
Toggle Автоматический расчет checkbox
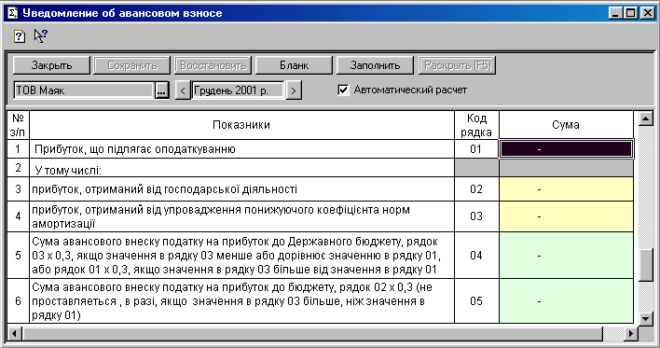point(343,90)
